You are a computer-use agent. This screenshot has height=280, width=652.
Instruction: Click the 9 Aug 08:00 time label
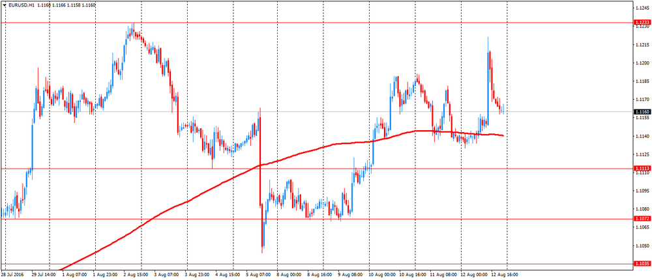click(x=349, y=275)
